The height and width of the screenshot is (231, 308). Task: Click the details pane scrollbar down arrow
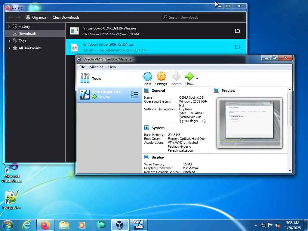tap(290, 171)
